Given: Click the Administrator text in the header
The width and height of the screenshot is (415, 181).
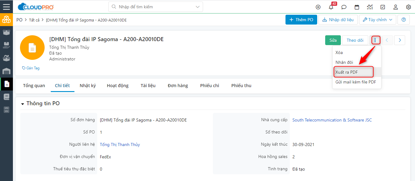Looking at the screenshot, I should [x=62, y=59].
